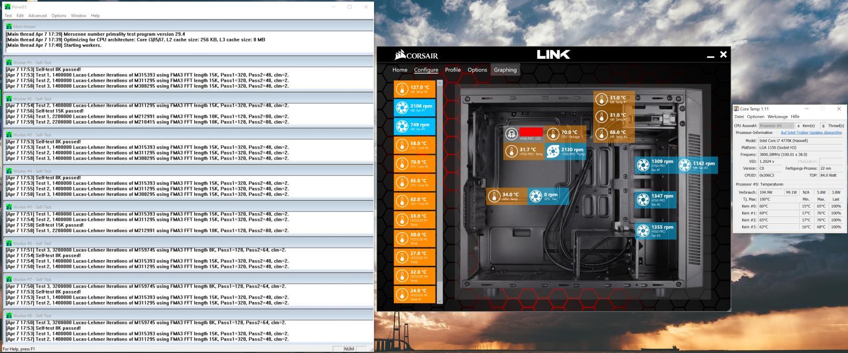
Task: Click the Worker #4 Self-Test title bar
Action: (x=188, y=171)
